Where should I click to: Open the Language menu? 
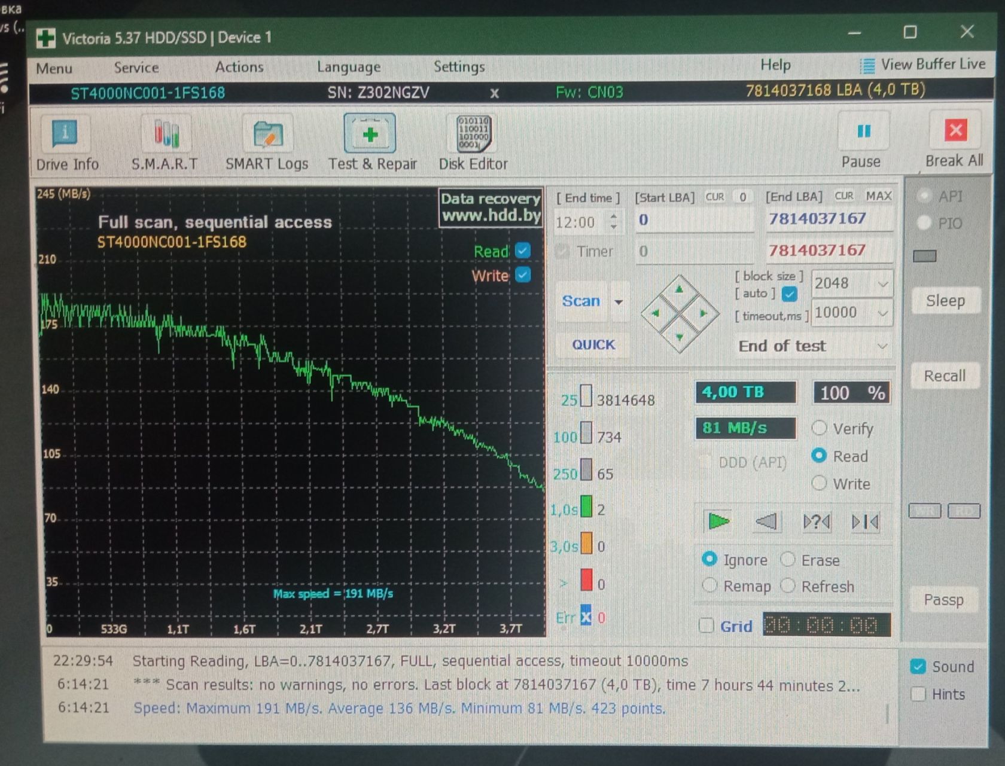click(349, 67)
